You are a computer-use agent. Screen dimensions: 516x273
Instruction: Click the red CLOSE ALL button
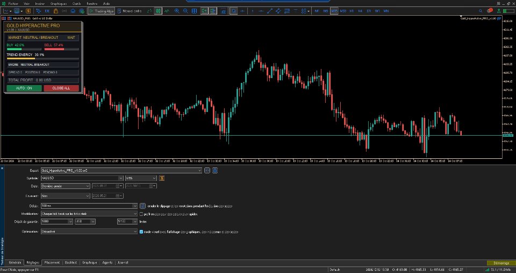click(x=61, y=88)
